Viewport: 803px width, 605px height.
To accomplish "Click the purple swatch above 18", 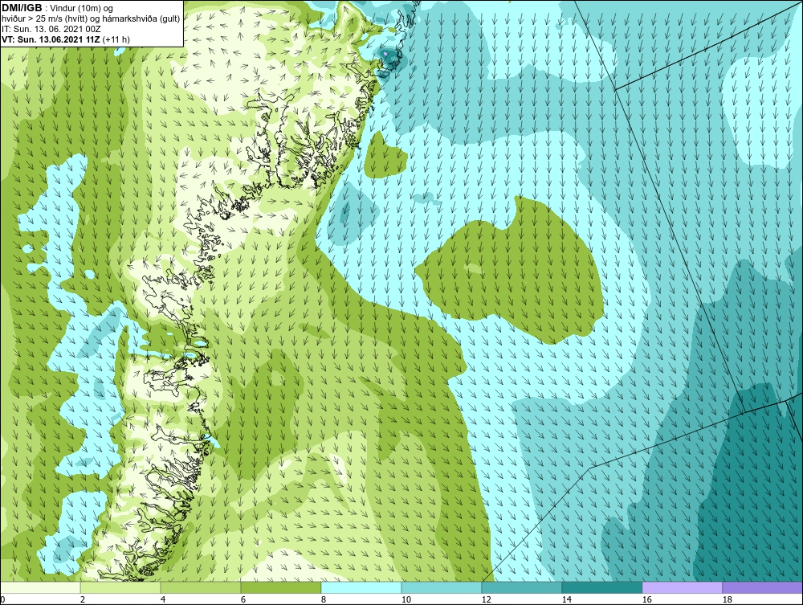I will [763, 587].
